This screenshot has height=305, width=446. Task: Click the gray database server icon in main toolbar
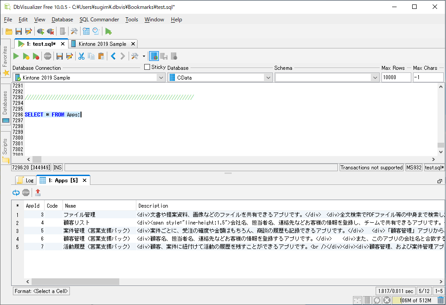click(63, 31)
